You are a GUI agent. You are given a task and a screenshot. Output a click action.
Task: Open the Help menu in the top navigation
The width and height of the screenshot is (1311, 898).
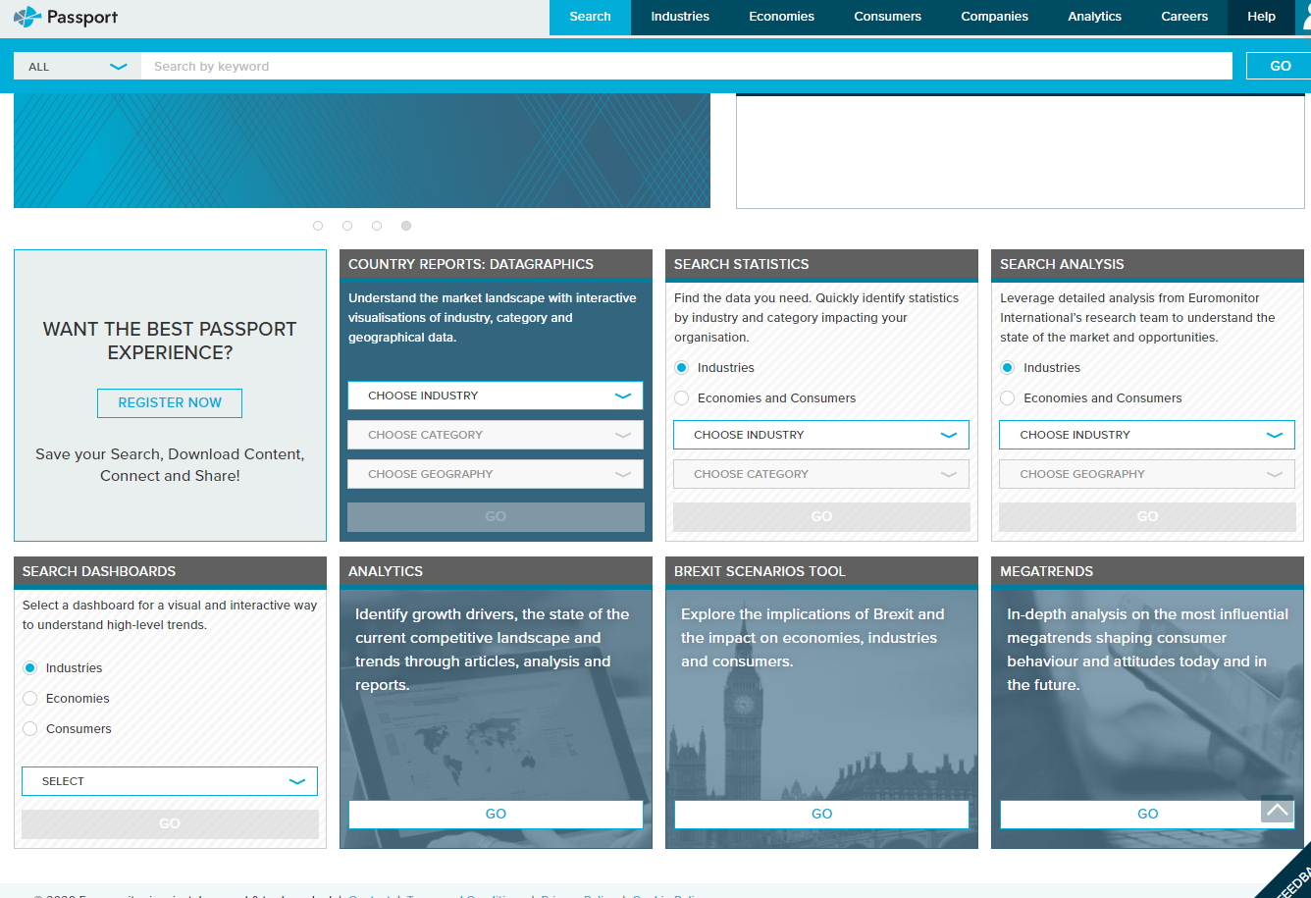tap(1261, 17)
